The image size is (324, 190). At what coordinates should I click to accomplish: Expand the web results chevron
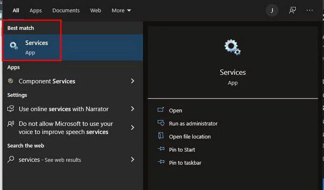(x=133, y=159)
